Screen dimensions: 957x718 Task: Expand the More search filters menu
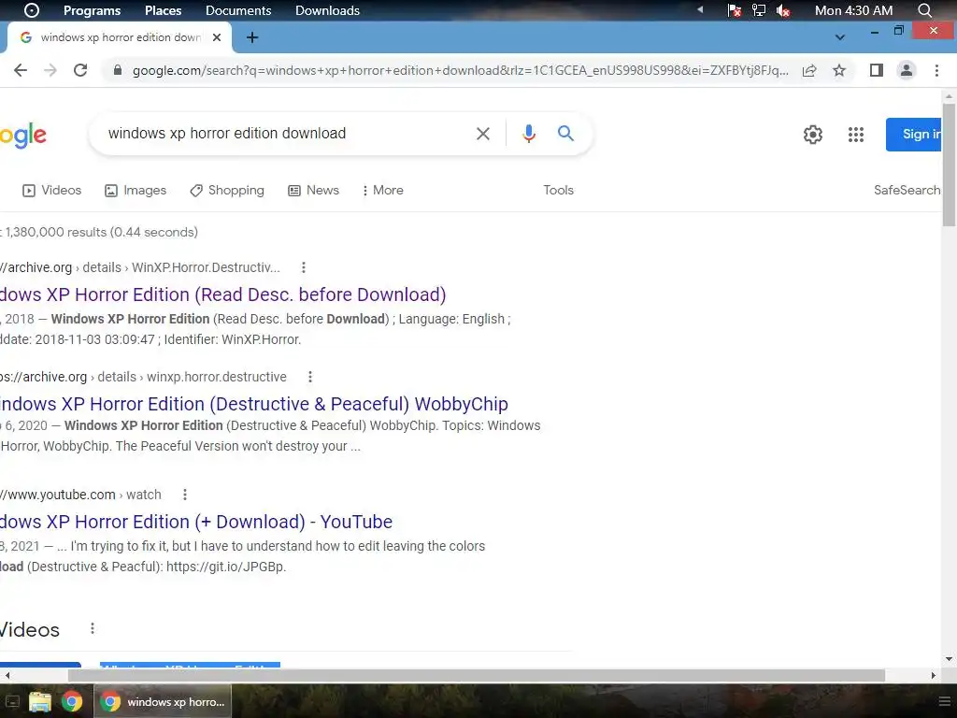(382, 191)
